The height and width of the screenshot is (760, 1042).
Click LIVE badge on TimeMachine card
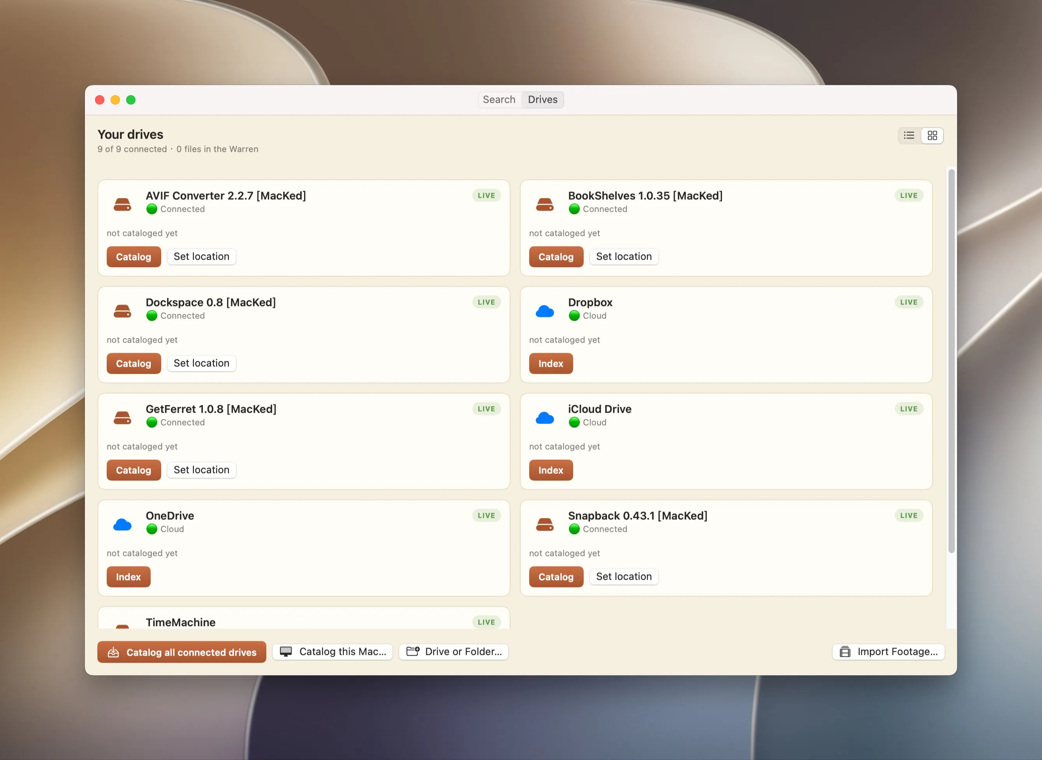(x=486, y=622)
